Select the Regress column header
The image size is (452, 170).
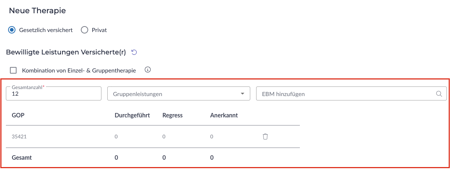pyautogui.click(x=172, y=115)
